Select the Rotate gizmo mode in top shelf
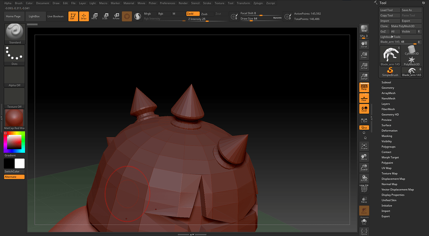This screenshot has width=429, height=236. [x=116, y=16]
